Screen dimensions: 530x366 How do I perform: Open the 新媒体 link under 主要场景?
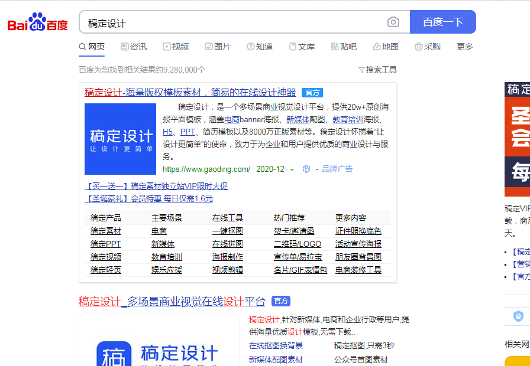tap(163, 244)
